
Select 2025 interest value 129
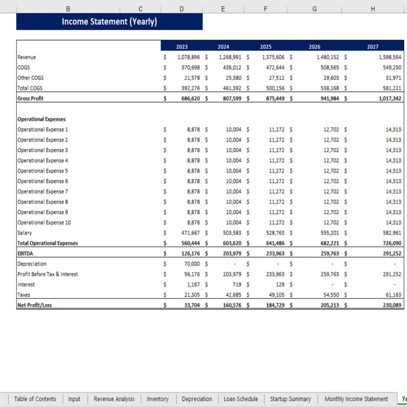280,284
